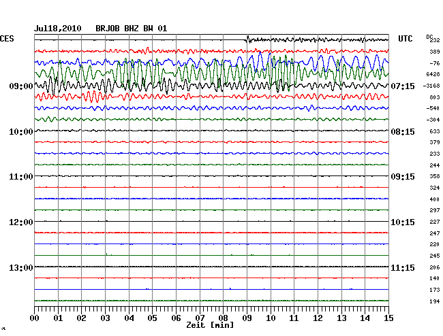Click minute tick label 00 on x-axis
The width and height of the screenshot is (443, 336).
(x=35, y=318)
